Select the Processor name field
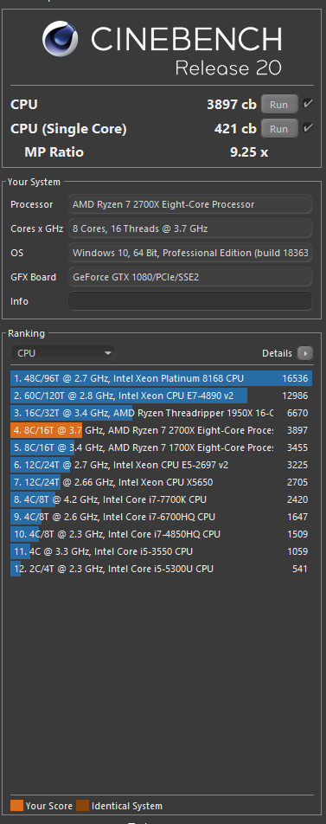 click(190, 204)
